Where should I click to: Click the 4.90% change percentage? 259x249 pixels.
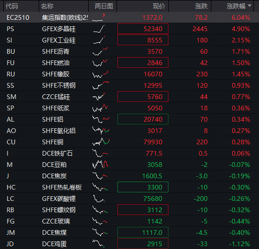(241, 29)
